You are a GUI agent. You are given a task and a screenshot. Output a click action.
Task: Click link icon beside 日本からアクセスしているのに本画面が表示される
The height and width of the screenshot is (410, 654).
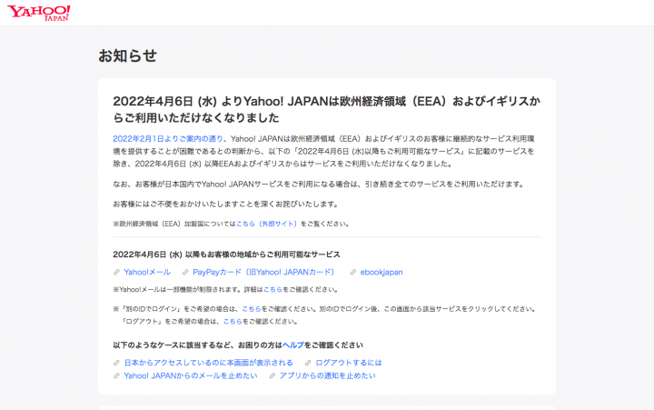(115, 363)
